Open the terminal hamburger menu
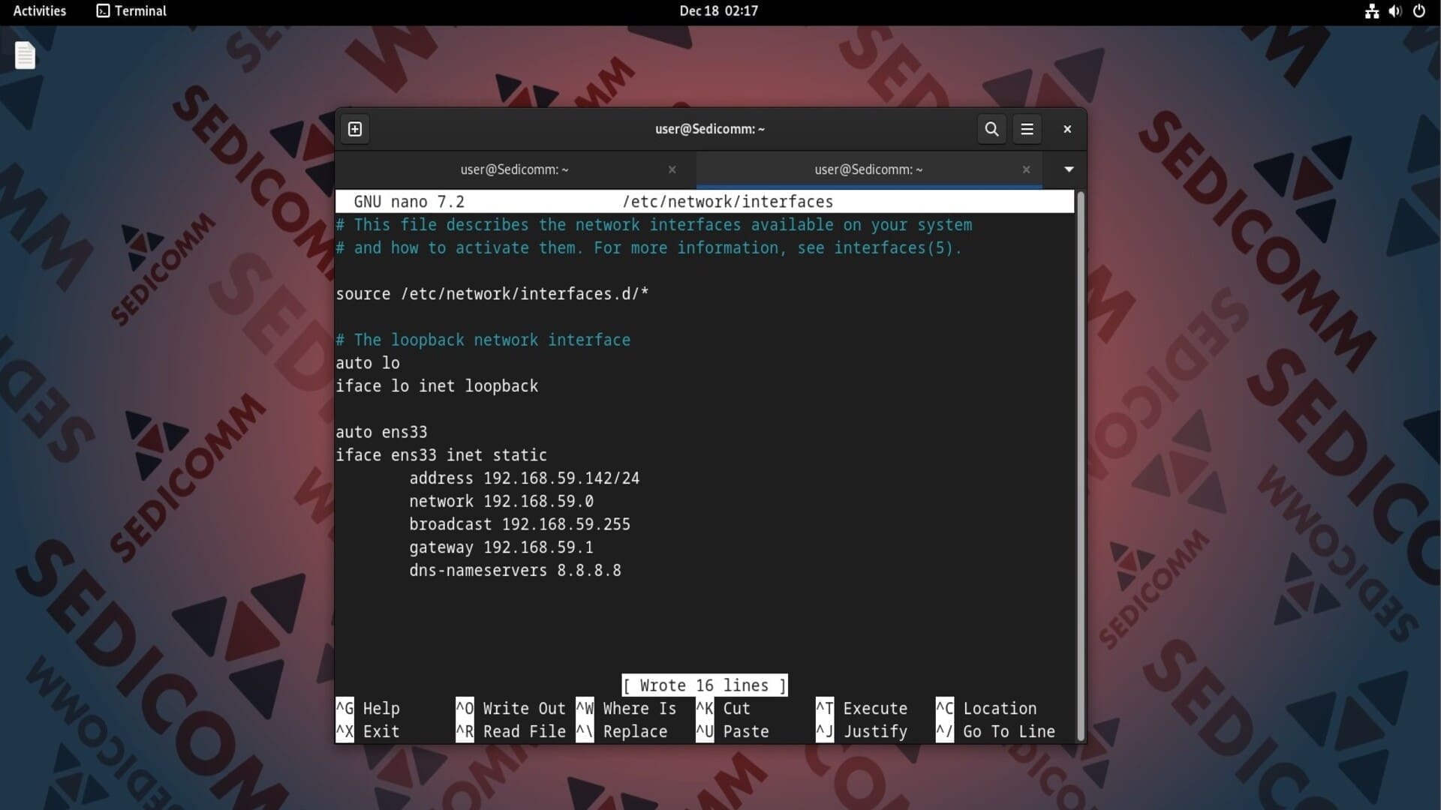The image size is (1441, 810). [1027, 129]
